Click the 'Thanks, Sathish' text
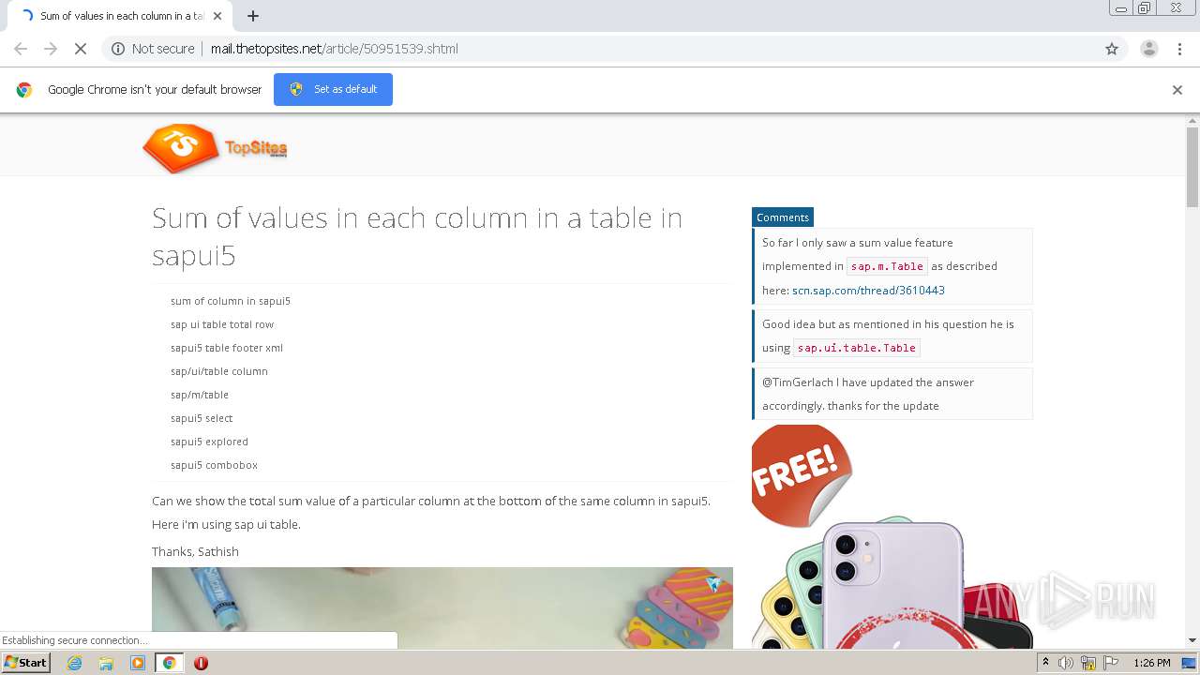This screenshot has height=675, width=1200. click(x=195, y=551)
